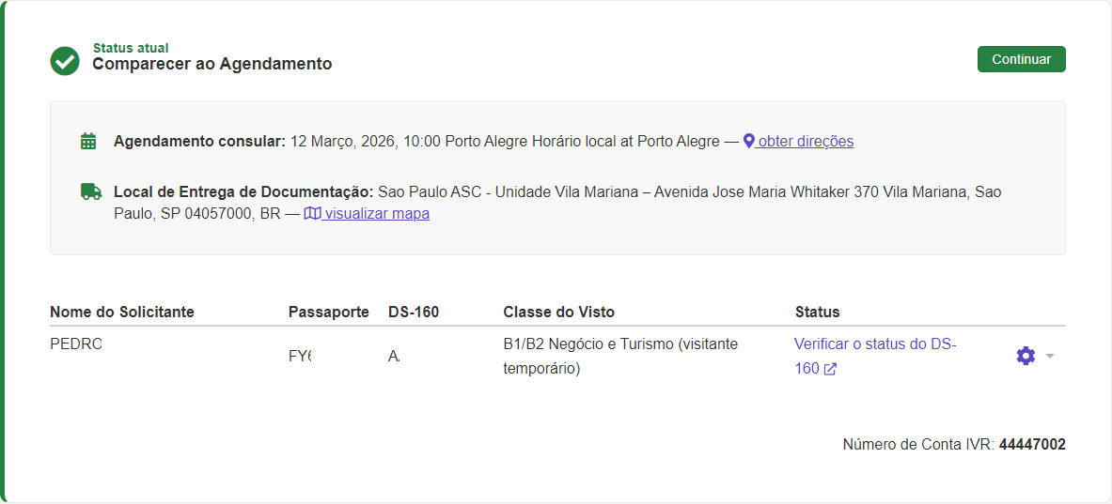Select the IVR account number 44447002
The width and height of the screenshot is (1112, 504).
pyautogui.click(x=1032, y=444)
